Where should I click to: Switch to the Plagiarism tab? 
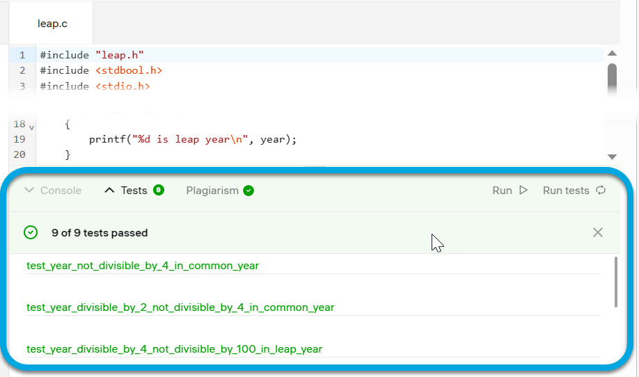[x=212, y=191]
